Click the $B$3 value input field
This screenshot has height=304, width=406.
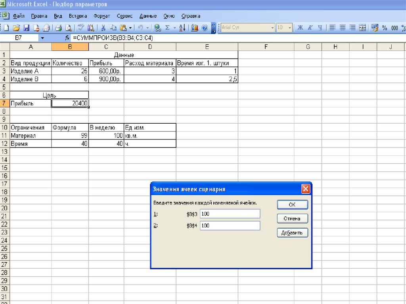230,214
